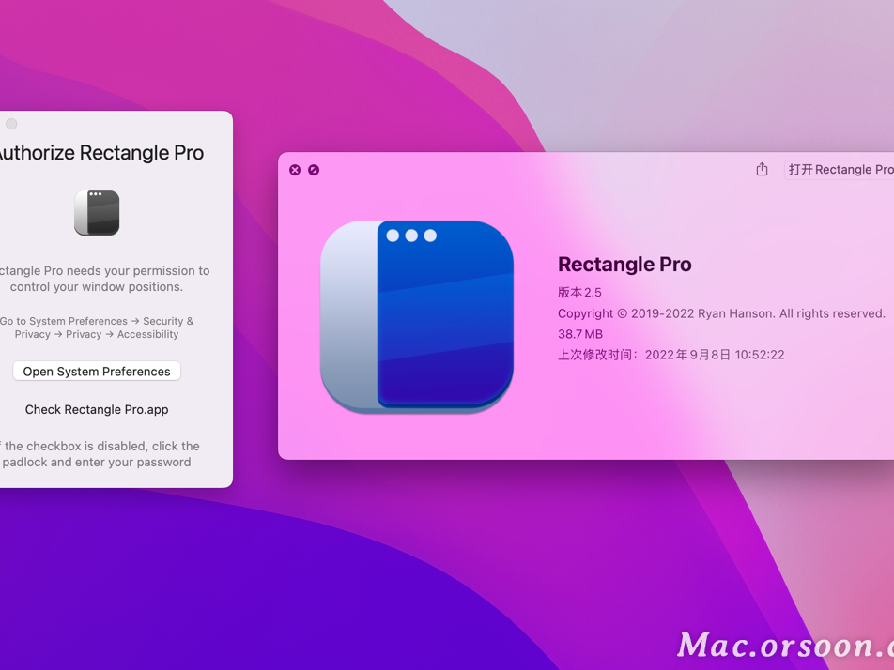894x670 pixels.
Task: Click the circled X icon in the toolbar
Action: point(295,170)
